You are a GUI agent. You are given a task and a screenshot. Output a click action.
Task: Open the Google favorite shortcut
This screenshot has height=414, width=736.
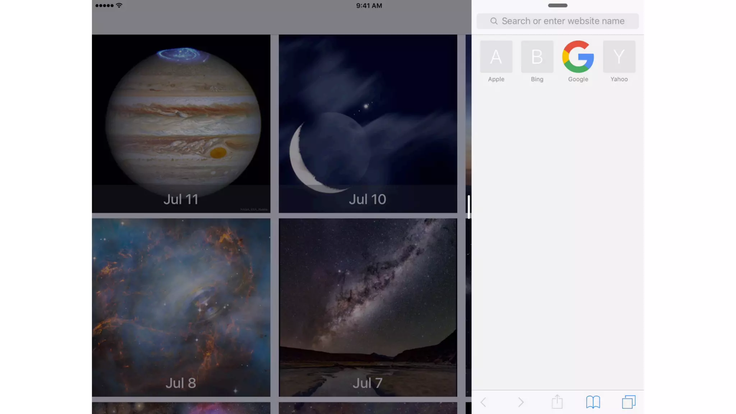click(578, 57)
